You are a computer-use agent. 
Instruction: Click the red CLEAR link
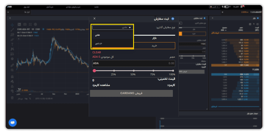pyautogui.click(x=97, y=52)
